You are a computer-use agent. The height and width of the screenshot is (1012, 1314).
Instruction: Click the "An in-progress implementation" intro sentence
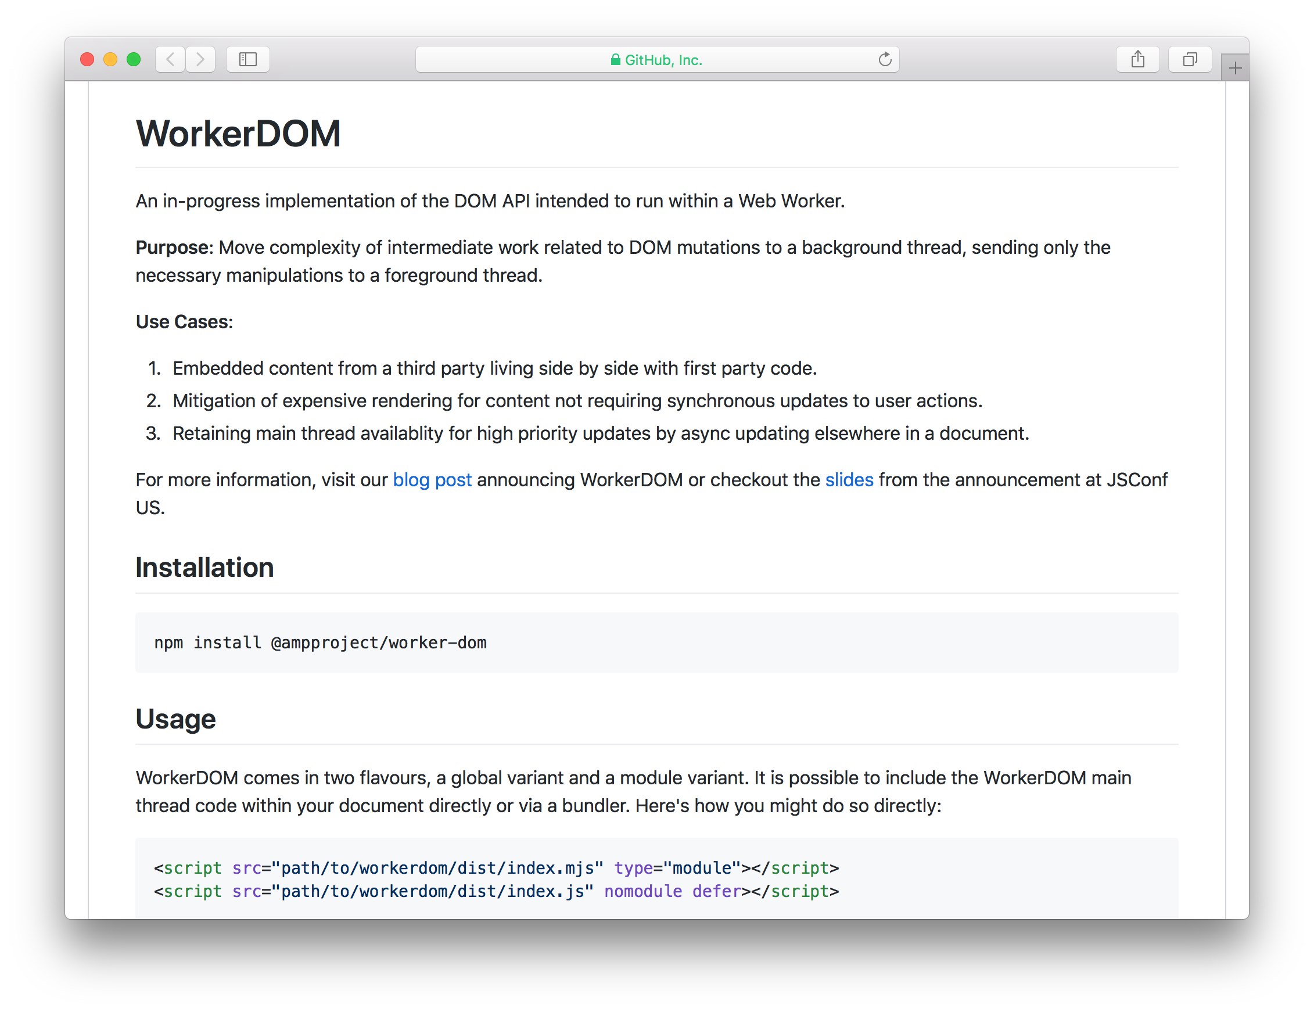(x=490, y=201)
